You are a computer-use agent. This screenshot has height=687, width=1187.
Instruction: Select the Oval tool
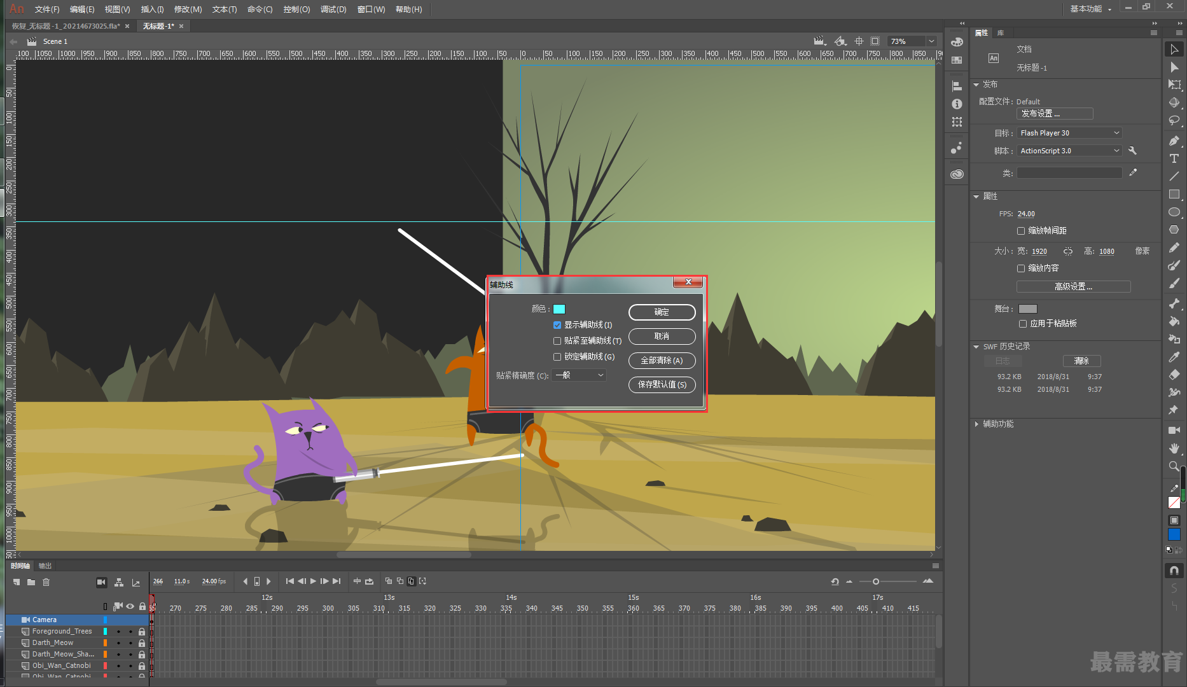click(1174, 212)
